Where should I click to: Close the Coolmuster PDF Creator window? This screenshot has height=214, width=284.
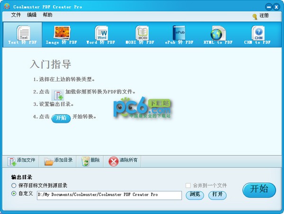pos(276,7)
